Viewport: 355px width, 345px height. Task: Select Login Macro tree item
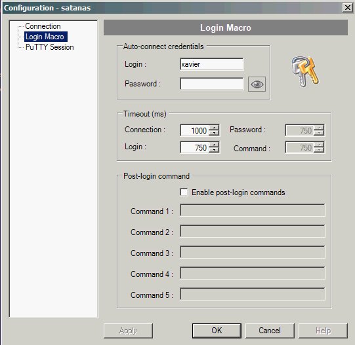(x=46, y=37)
